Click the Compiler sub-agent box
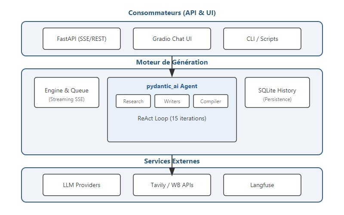 pos(211,101)
